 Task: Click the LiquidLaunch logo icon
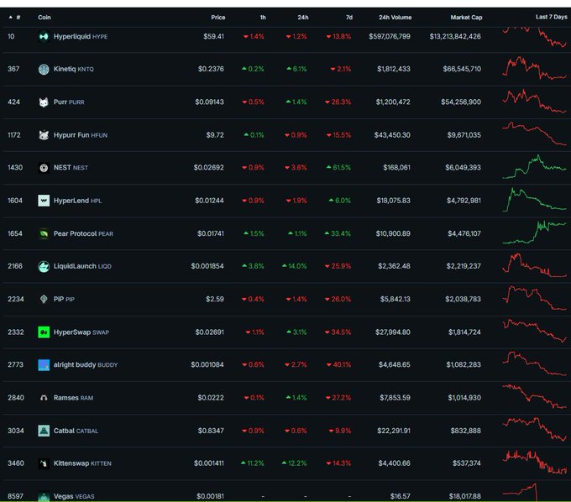tap(44, 266)
